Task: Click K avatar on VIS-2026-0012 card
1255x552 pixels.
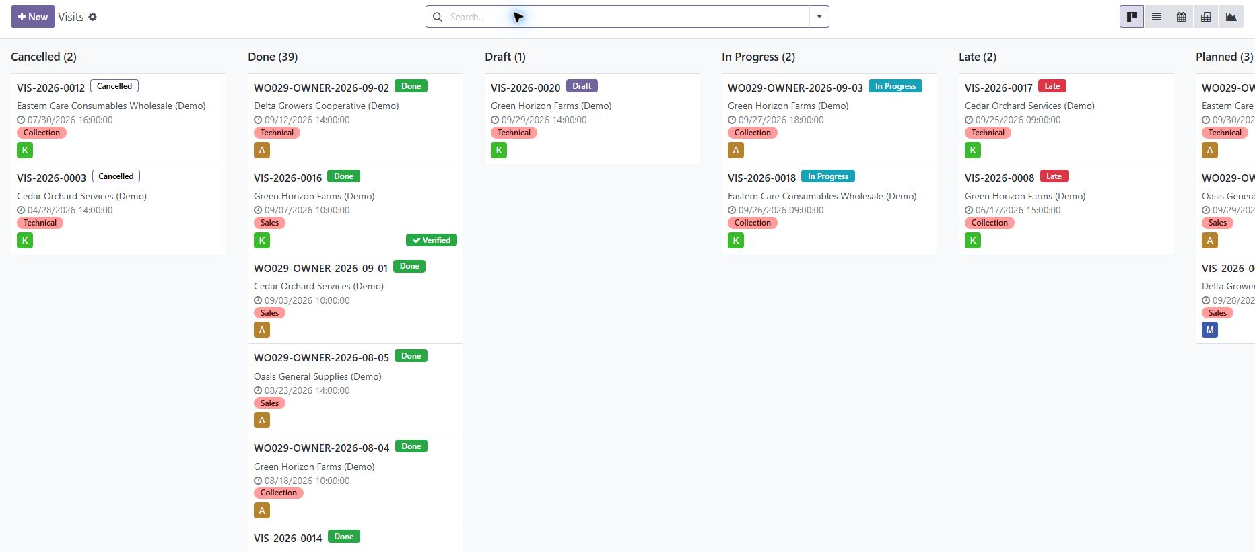Action: point(25,150)
